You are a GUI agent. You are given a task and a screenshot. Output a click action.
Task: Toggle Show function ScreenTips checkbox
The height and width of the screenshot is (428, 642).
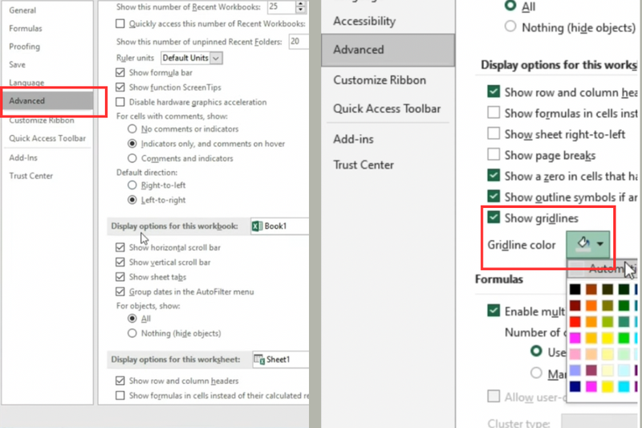[120, 88]
